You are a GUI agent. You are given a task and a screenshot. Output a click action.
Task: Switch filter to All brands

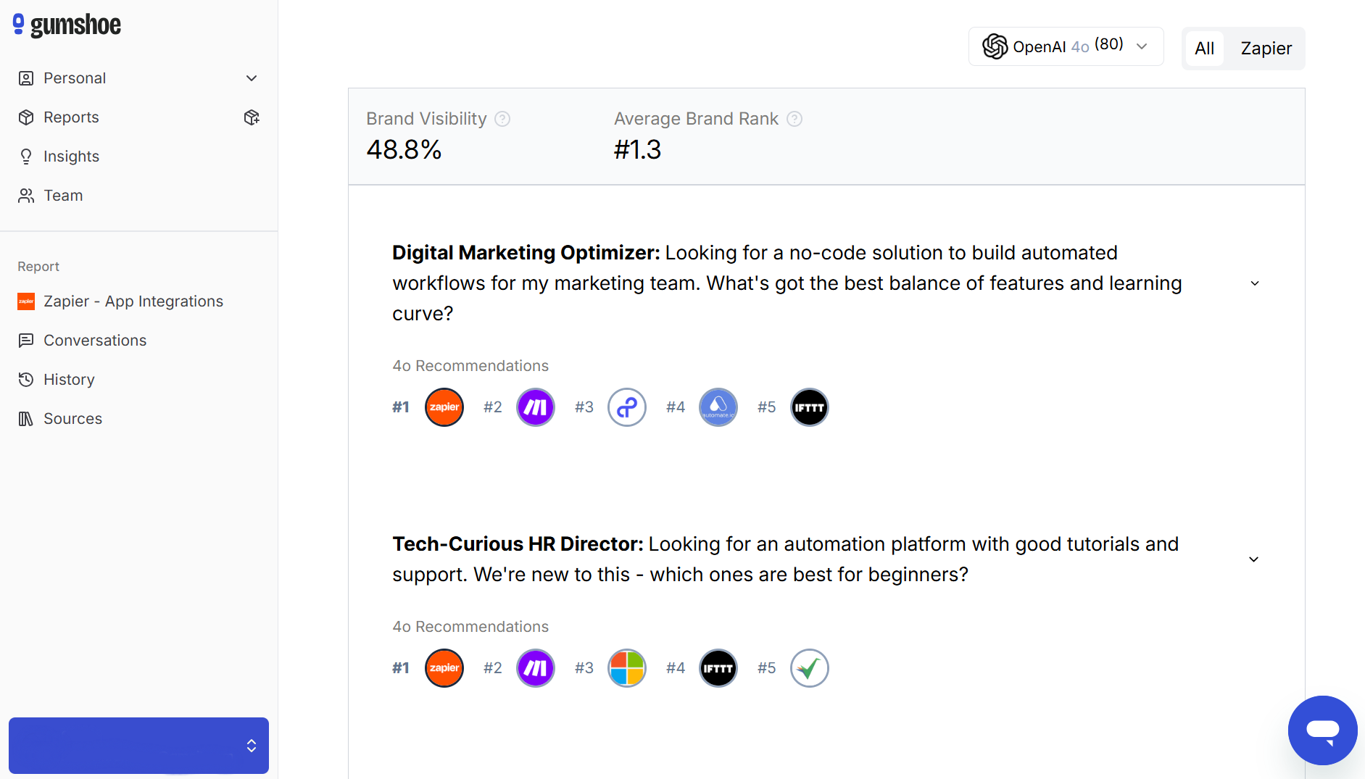pyautogui.click(x=1204, y=49)
